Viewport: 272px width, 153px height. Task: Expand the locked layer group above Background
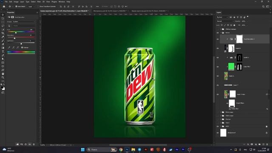pos(221,127)
